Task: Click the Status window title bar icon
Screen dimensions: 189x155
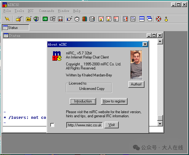Action: (x=6, y=36)
